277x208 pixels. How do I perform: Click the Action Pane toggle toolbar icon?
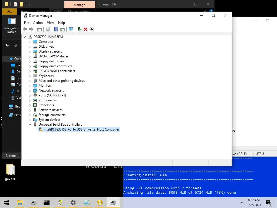(x=62, y=29)
